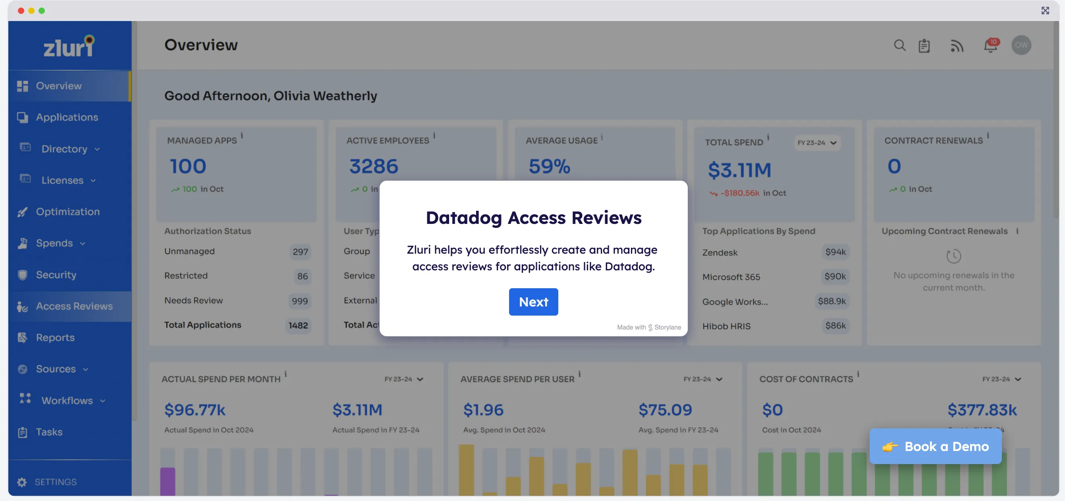Click info icon next to Managed Apps
Image resolution: width=1065 pixels, height=501 pixels.
click(x=242, y=136)
